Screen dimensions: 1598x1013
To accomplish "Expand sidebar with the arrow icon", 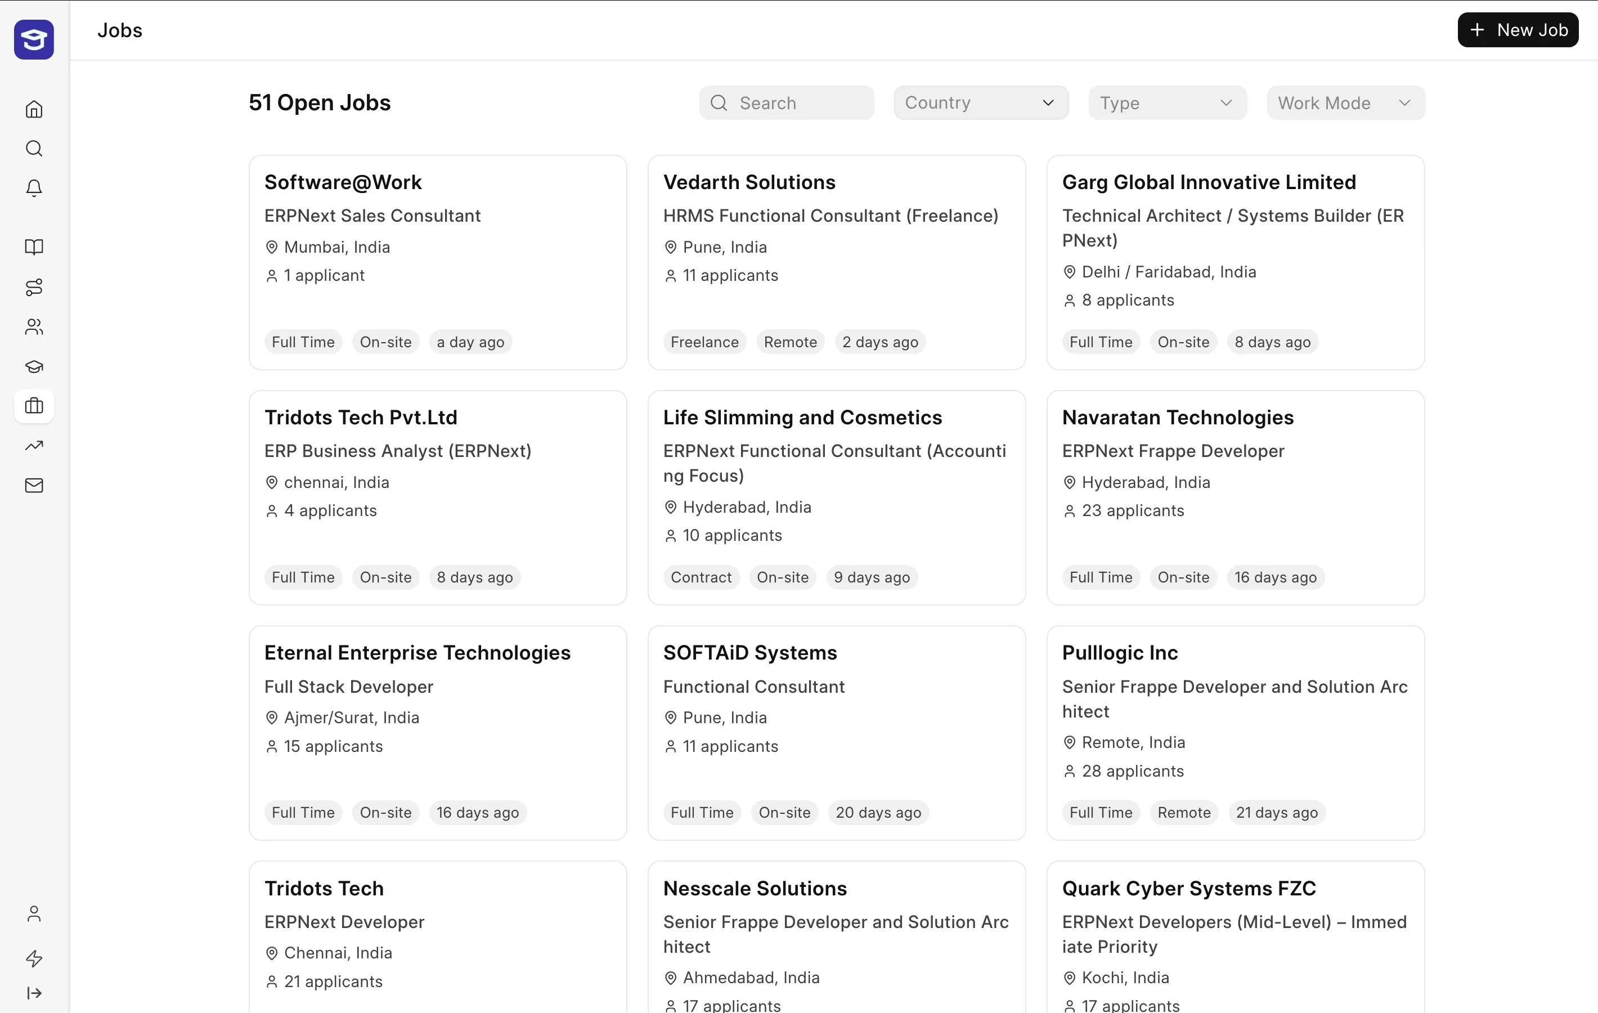I will tap(34, 993).
